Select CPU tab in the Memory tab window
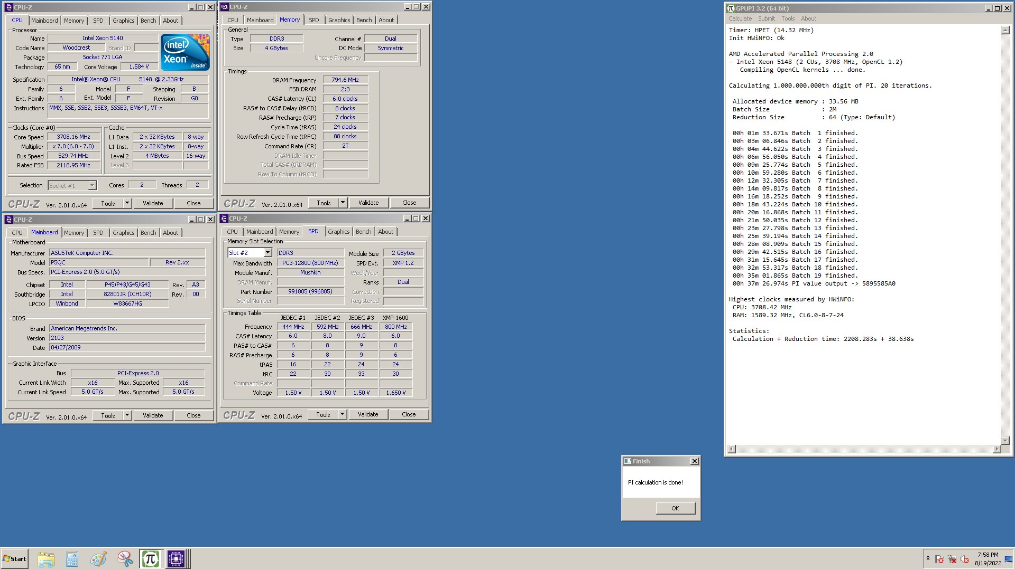Viewport: 1015px width, 570px height. pyautogui.click(x=233, y=20)
